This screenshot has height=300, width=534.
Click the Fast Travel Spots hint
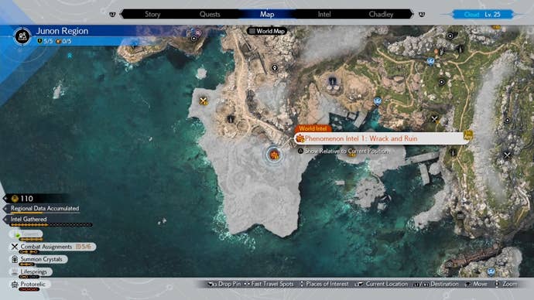pos(269,284)
